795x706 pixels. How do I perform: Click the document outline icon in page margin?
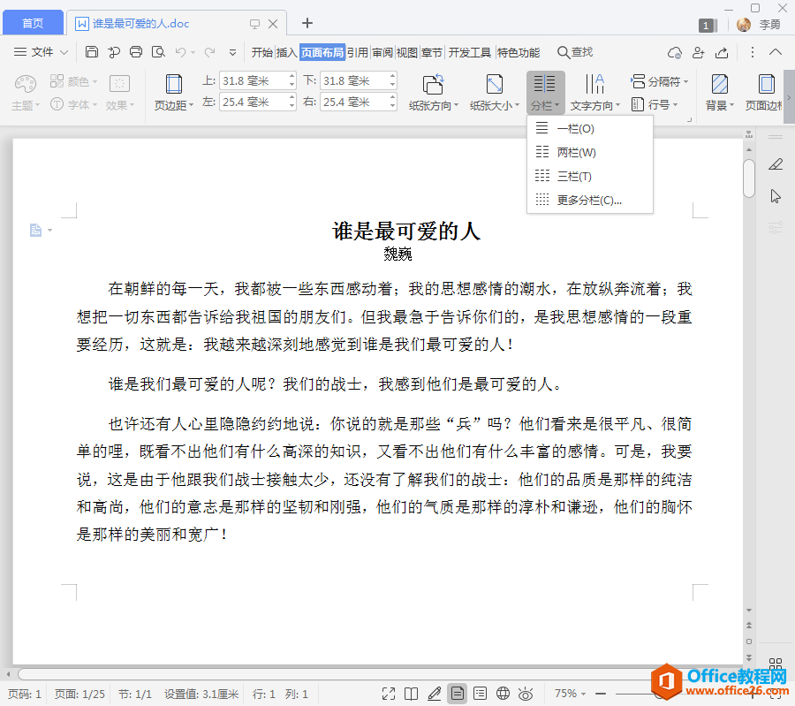35,231
